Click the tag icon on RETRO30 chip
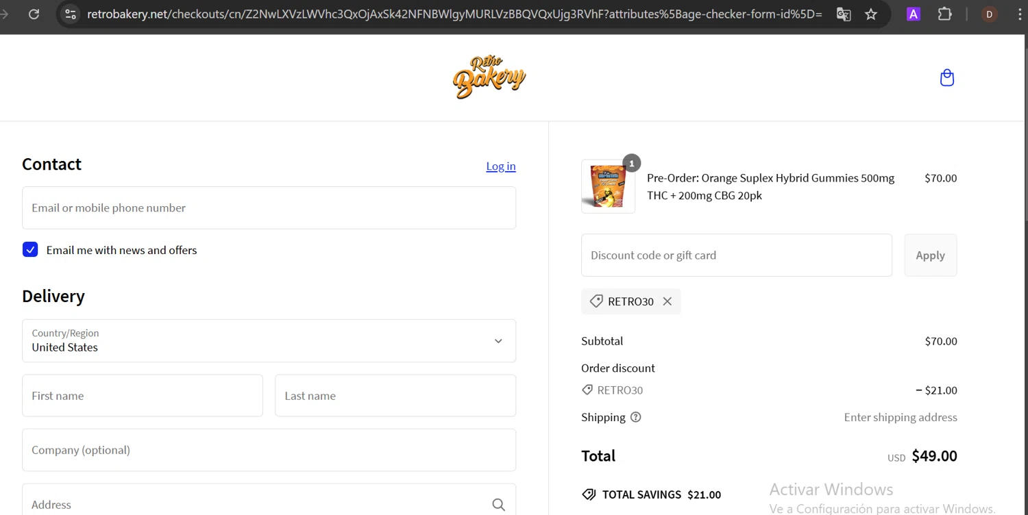 point(596,301)
